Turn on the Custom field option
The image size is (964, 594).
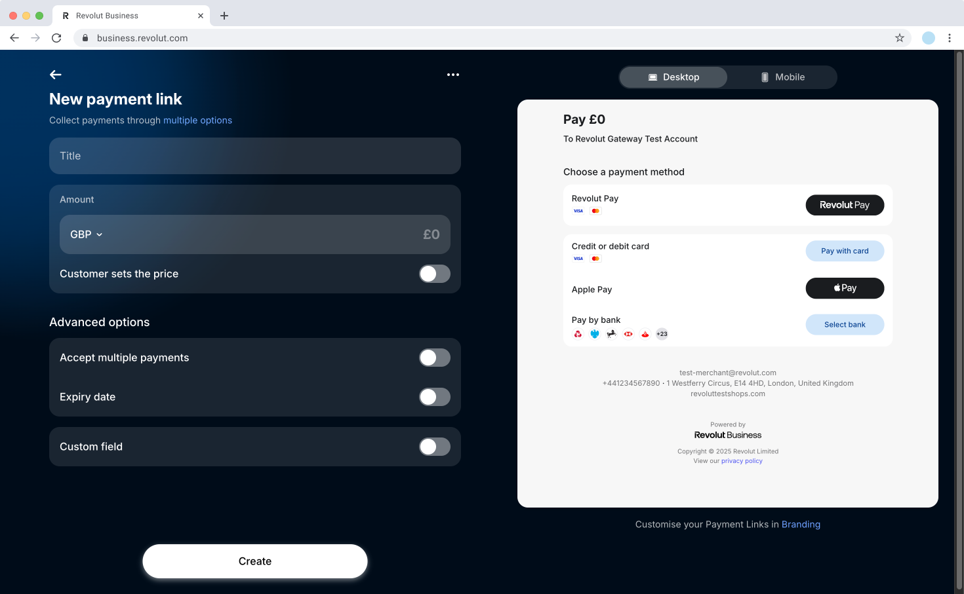(x=435, y=447)
